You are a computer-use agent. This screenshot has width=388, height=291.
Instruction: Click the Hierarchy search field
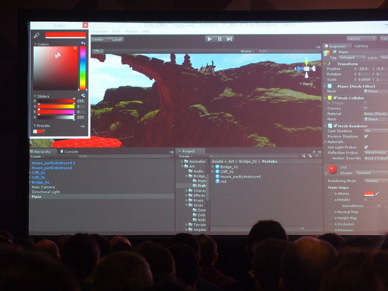click(x=124, y=156)
